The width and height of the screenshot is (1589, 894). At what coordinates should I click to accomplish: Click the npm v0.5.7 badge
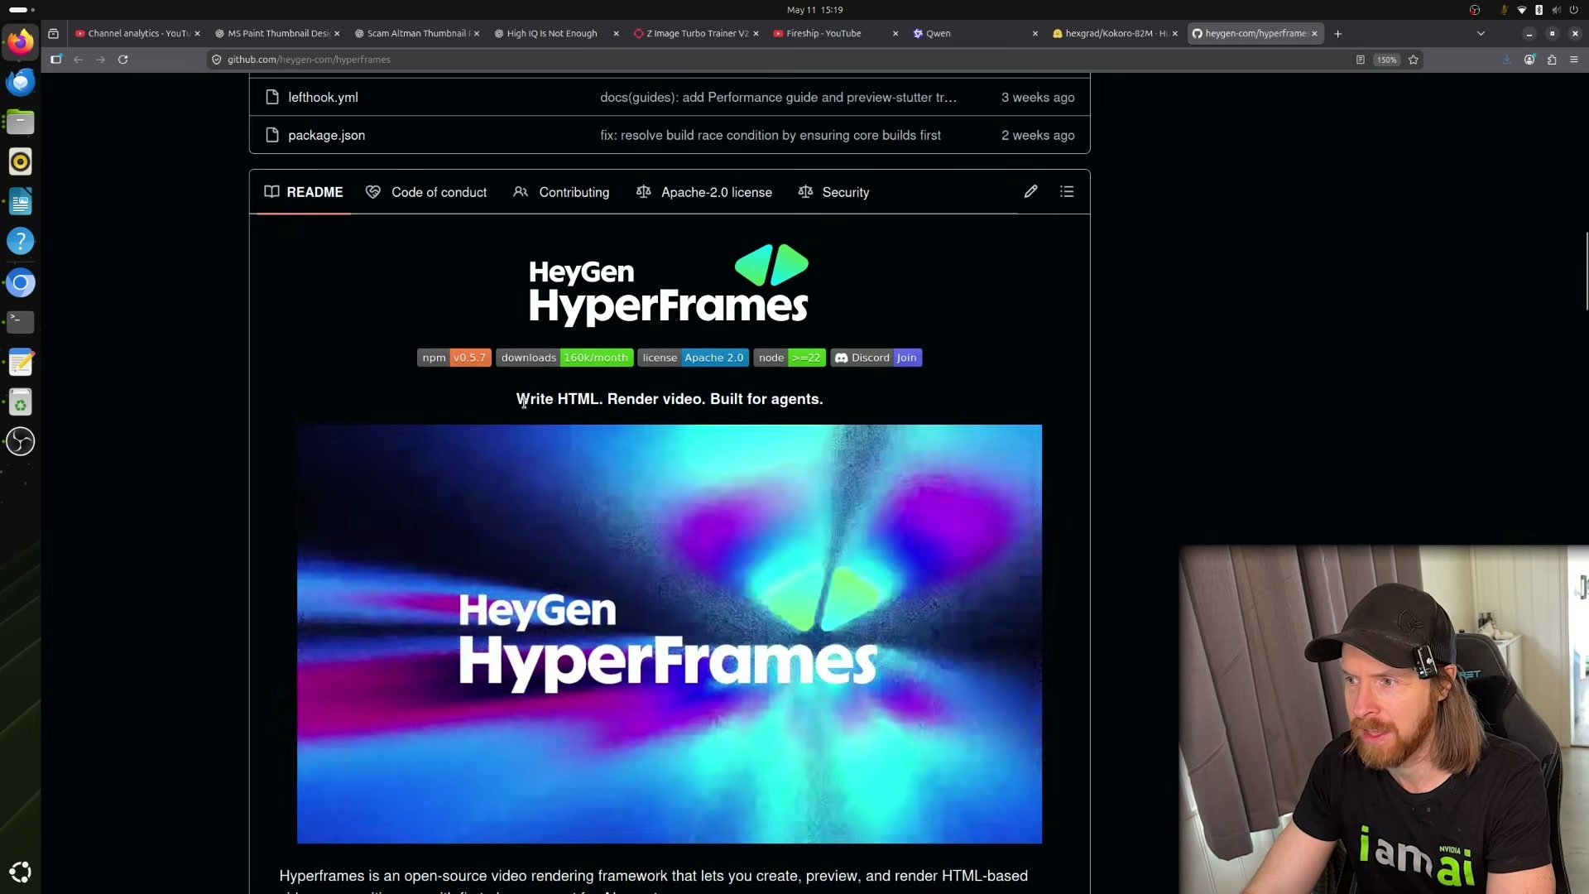coord(454,358)
